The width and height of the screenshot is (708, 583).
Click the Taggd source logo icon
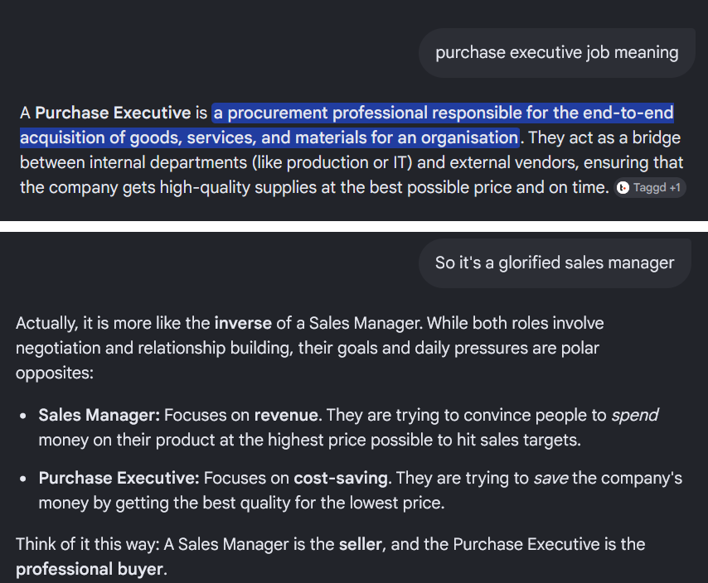click(623, 187)
